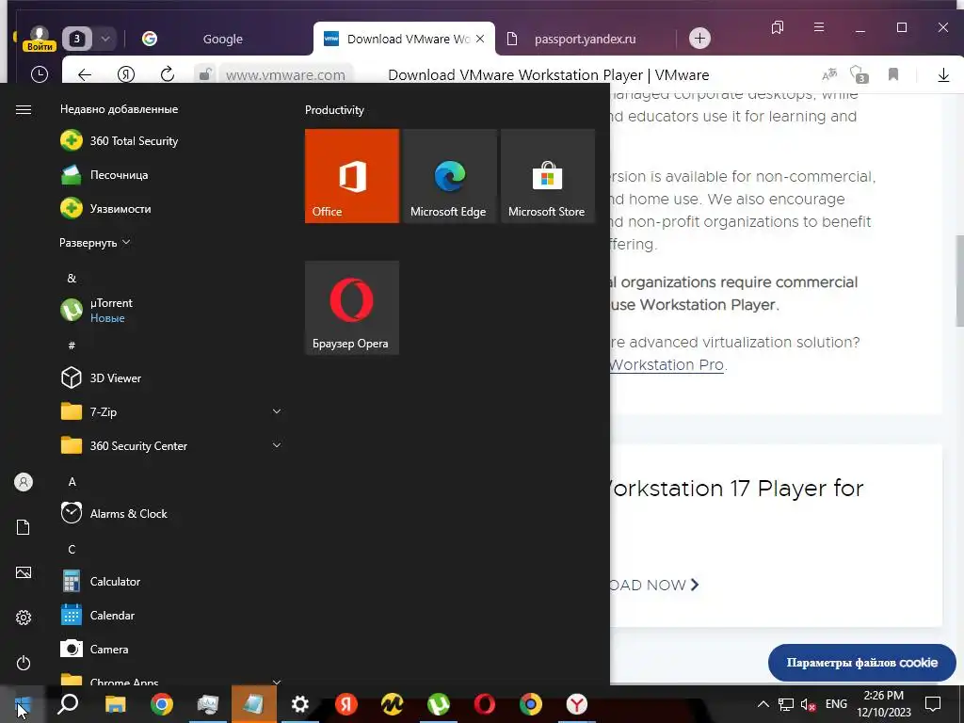Open network tray icon
The width and height of the screenshot is (964, 723).
pos(786,704)
